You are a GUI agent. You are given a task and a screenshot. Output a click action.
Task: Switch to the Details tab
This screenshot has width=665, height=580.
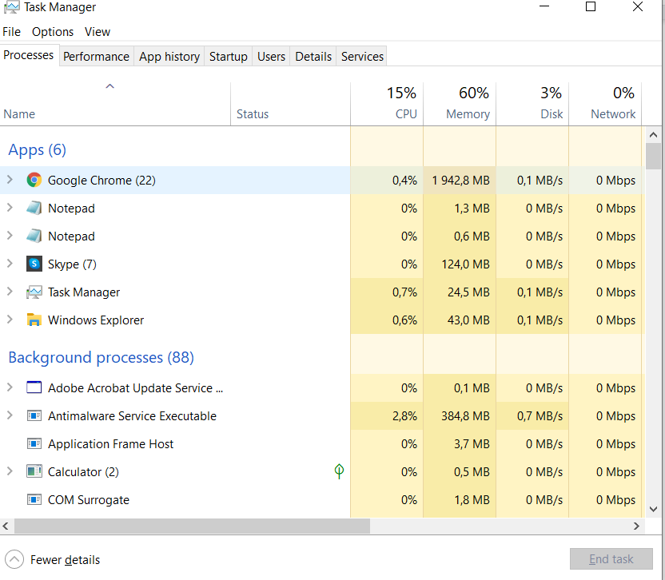click(313, 57)
